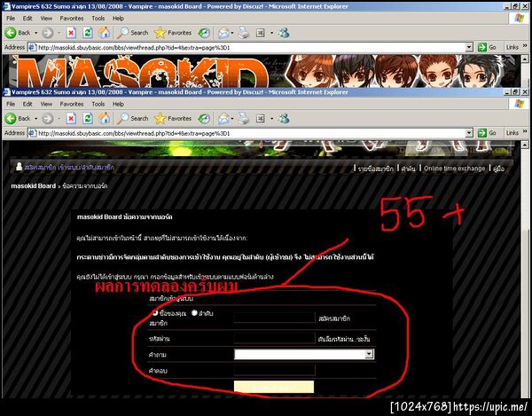Viewport: 532px width, 416px height.
Task: Click Back in the upper browser window toolbar
Action: pyautogui.click(x=18, y=33)
